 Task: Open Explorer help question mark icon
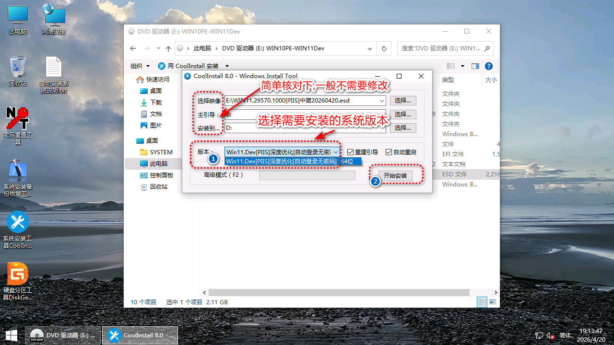(489, 66)
